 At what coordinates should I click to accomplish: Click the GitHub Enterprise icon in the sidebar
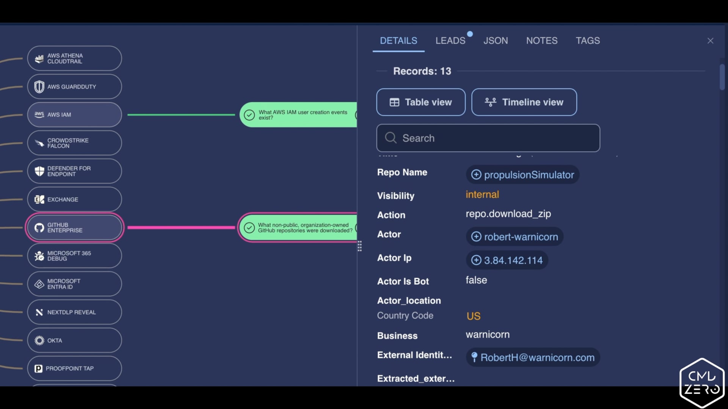coord(39,227)
